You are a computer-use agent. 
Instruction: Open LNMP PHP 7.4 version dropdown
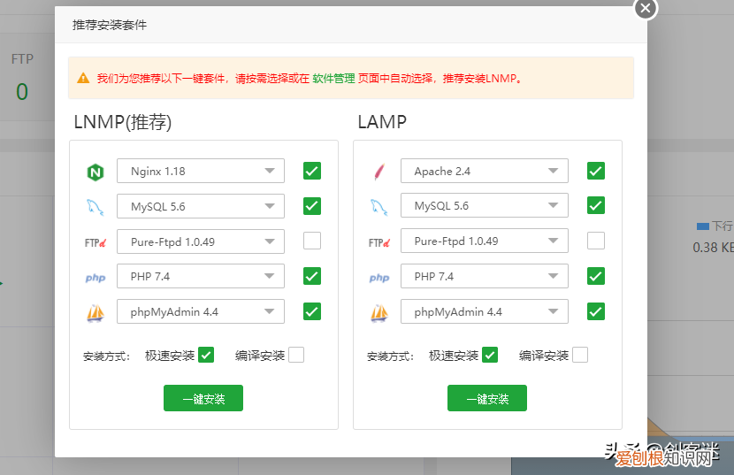click(201, 276)
